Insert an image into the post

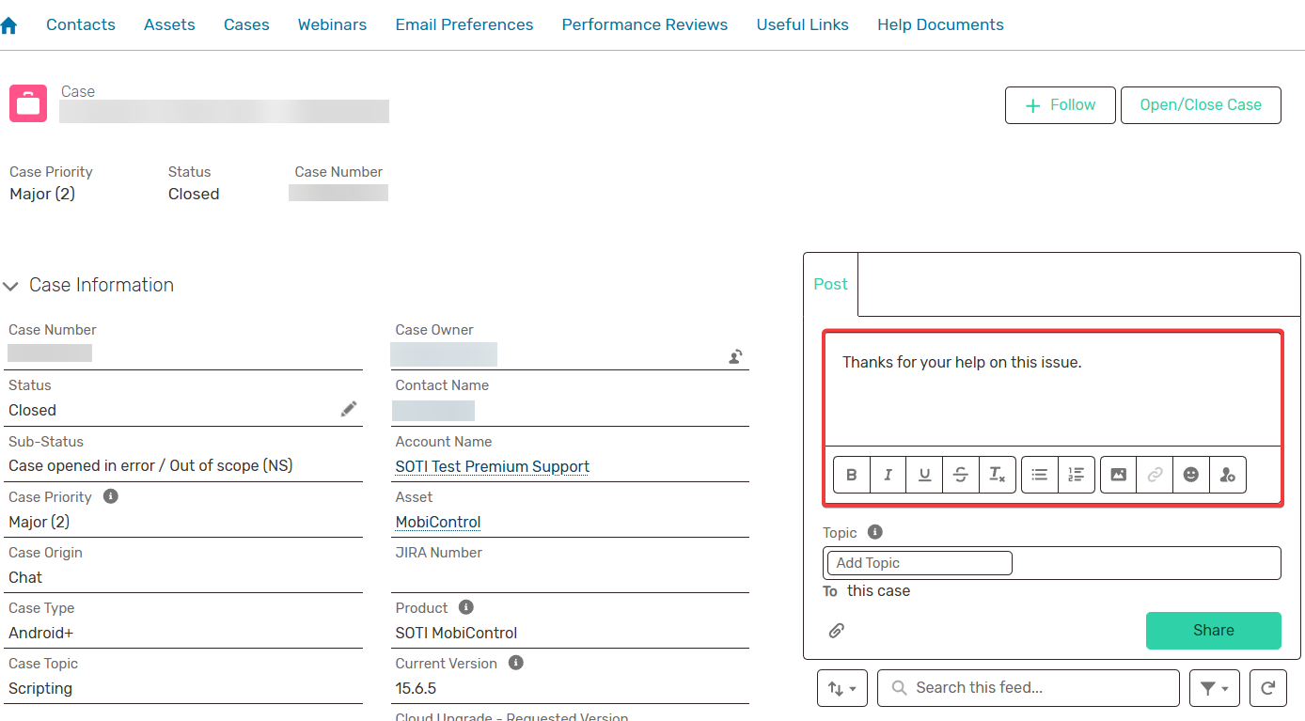tap(1118, 474)
